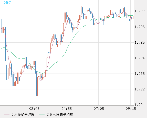This screenshot has width=147, height=118.
Task: Click the 1.722 price axis label
Action: [140, 89]
